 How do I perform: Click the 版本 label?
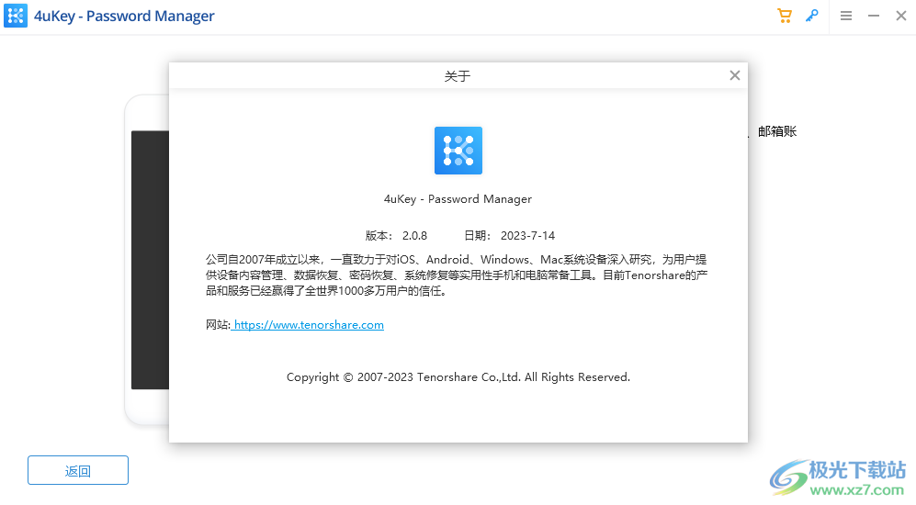(379, 236)
